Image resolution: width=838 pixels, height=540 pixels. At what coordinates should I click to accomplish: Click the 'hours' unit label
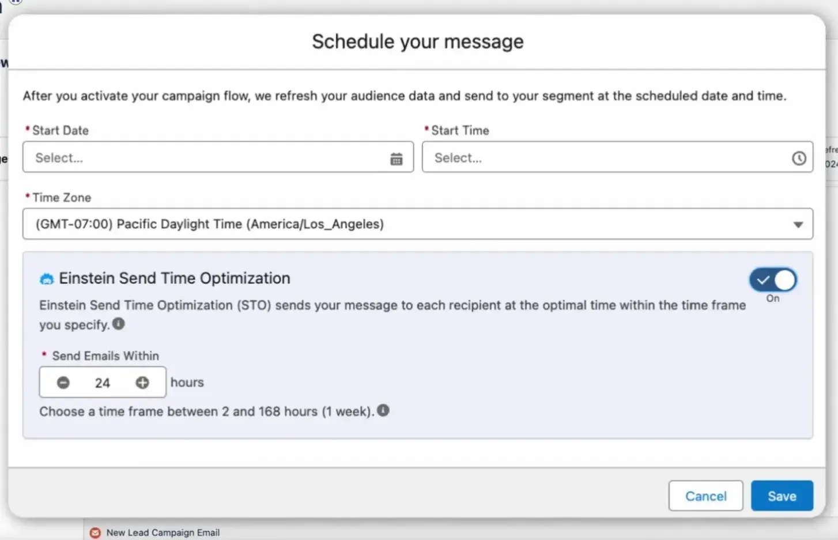point(187,383)
